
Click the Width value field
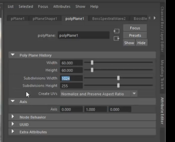(71, 63)
